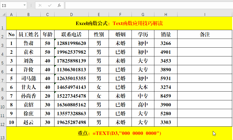Select sales cell 8459
Screen dimensions: 233x140
pyautogui.click(x=166, y=96)
